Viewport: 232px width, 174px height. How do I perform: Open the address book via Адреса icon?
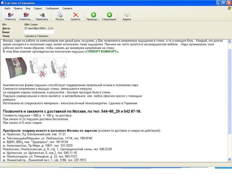tap(127, 16)
